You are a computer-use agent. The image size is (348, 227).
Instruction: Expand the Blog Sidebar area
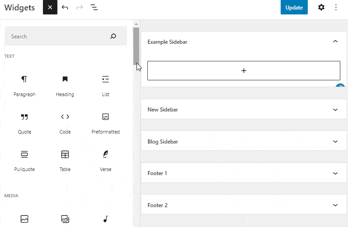click(335, 141)
